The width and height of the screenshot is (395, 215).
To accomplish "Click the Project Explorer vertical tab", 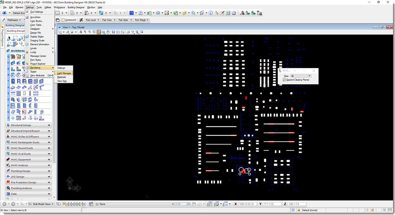I will (2, 36).
